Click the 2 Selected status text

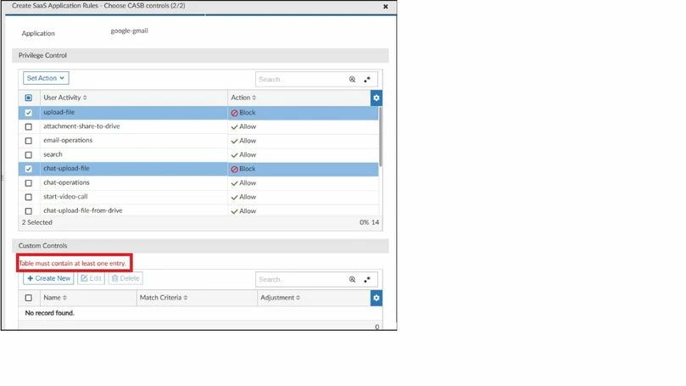click(x=37, y=222)
